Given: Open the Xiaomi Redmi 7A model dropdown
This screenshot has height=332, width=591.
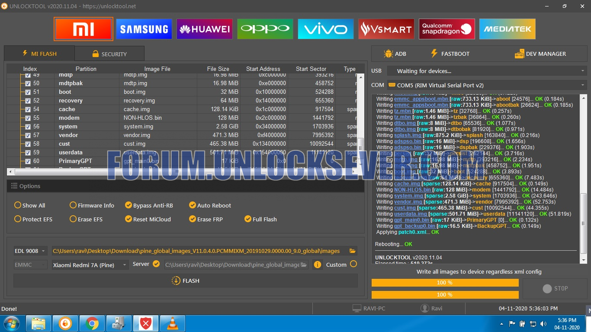Looking at the screenshot, I should click(x=90, y=265).
